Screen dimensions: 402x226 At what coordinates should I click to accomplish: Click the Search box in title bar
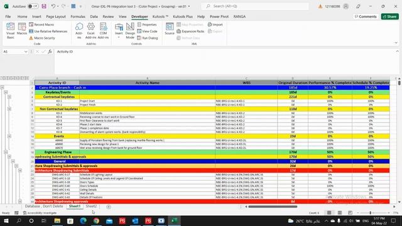click(255, 6)
